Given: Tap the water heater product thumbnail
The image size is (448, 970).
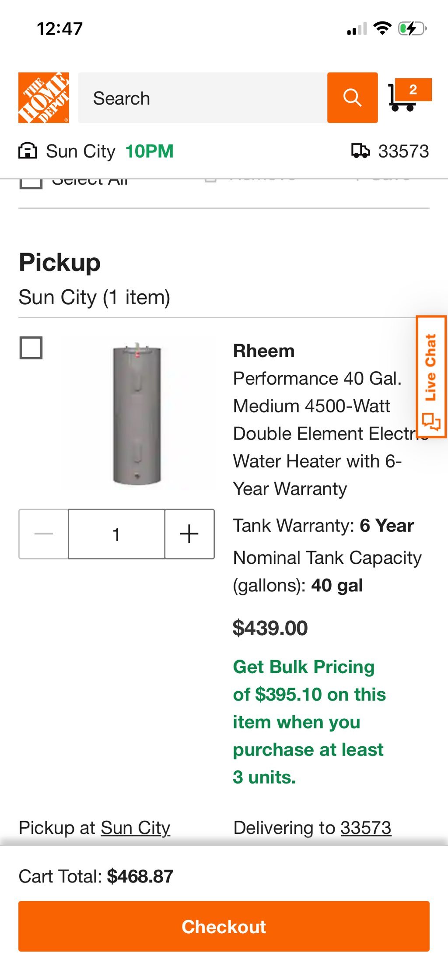Looking at the screenshot, I should point(137,414).
